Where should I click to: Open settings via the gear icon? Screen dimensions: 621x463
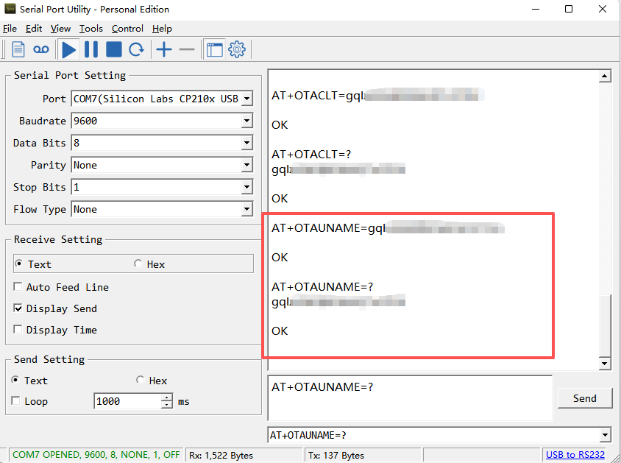(237, 49)
